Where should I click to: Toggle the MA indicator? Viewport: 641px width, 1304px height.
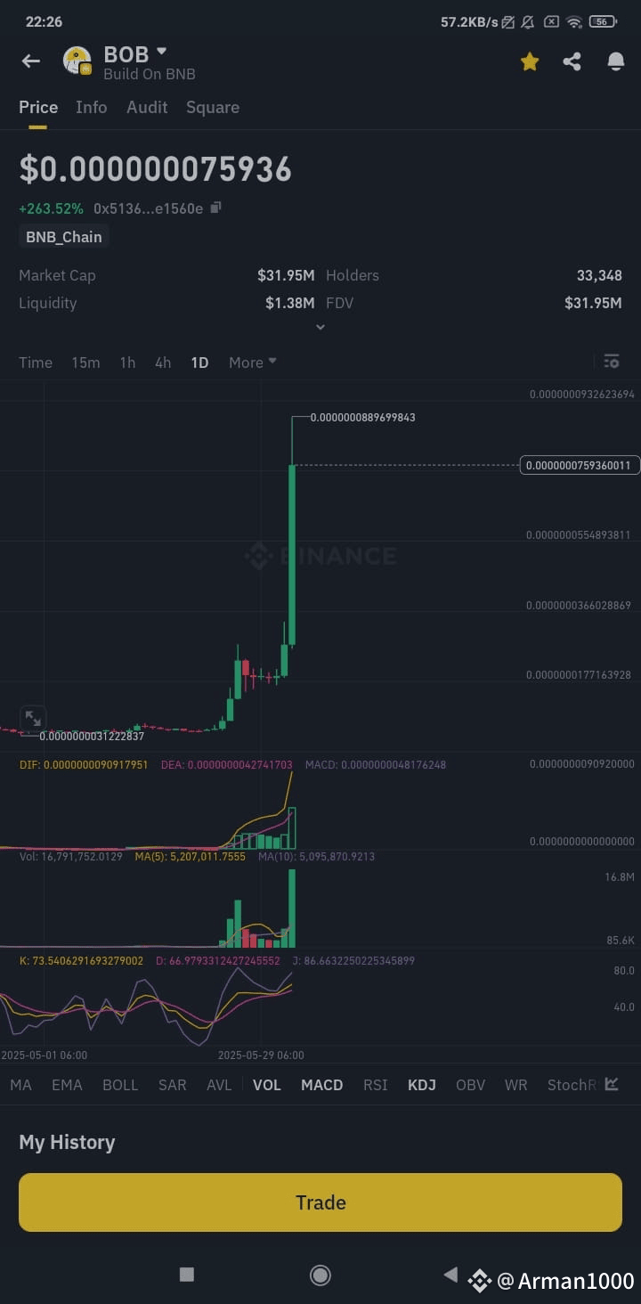point(20,1085)
